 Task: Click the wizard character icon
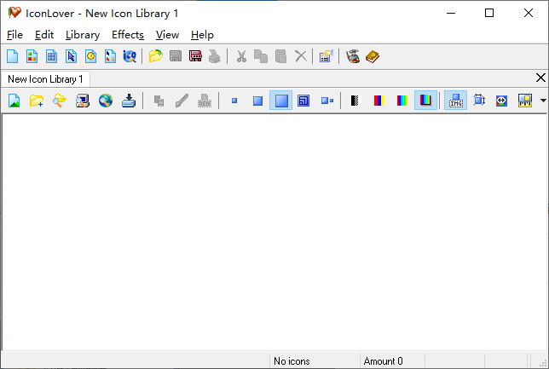click(x=353, y=56)
